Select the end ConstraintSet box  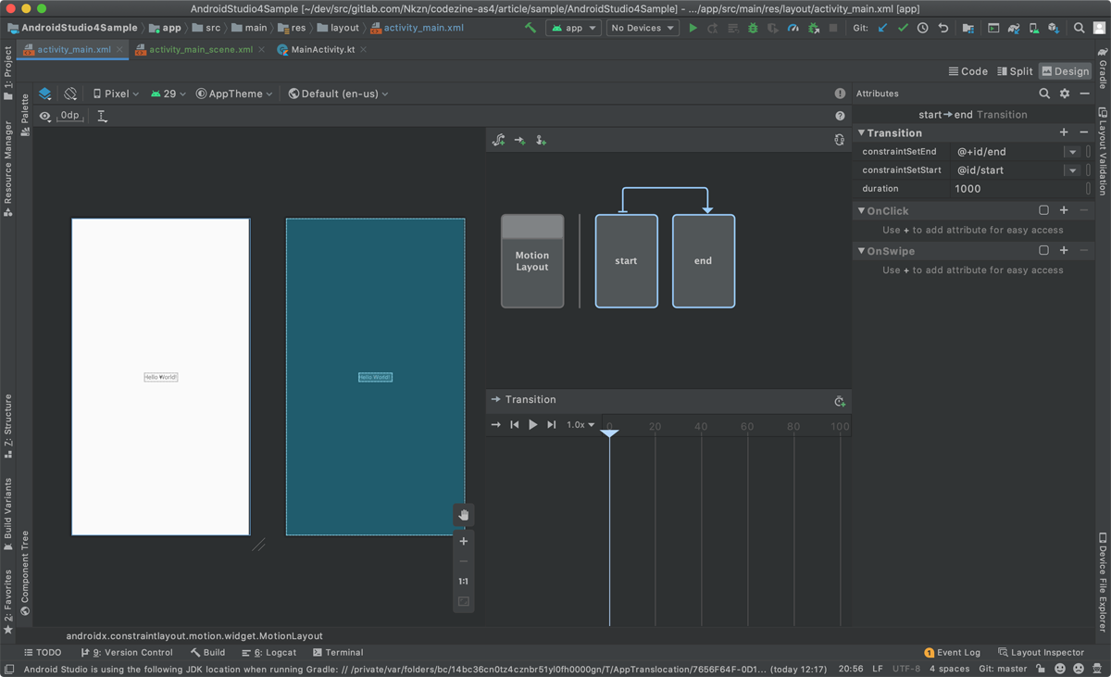(x=704, y=261)
